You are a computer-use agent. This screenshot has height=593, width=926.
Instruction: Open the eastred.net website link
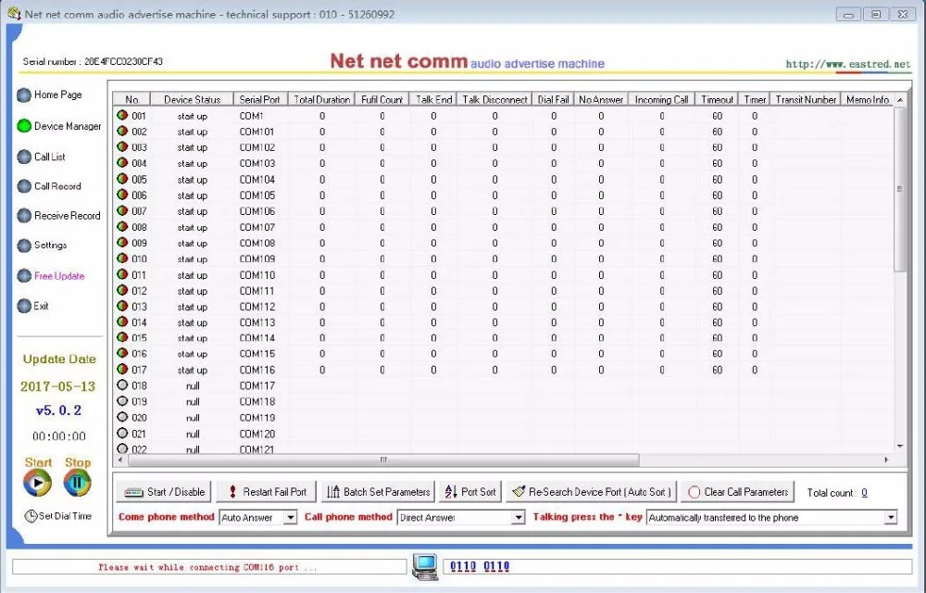pyautogui.click(x=847, y=64)
